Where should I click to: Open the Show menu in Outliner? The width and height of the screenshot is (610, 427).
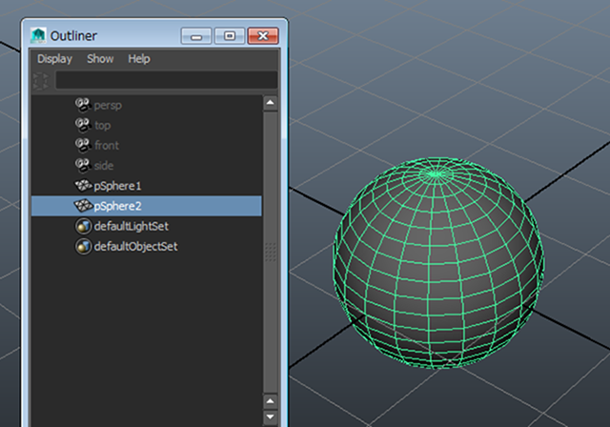[100, 59]
